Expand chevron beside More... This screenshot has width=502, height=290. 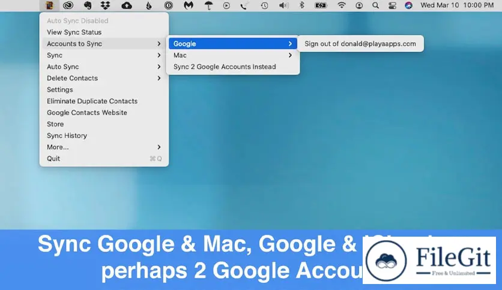click(x=159, y=147)
